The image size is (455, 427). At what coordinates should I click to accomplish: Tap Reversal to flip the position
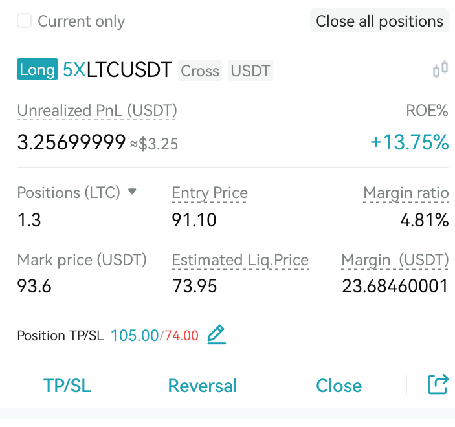pyautogui.click(x=203, y=386)
